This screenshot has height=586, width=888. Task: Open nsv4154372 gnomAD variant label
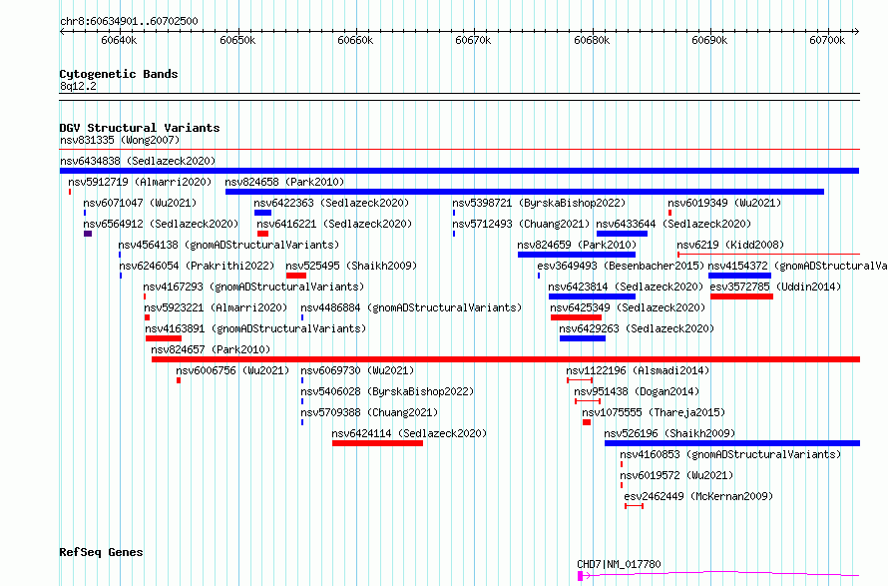click(797, 266)
